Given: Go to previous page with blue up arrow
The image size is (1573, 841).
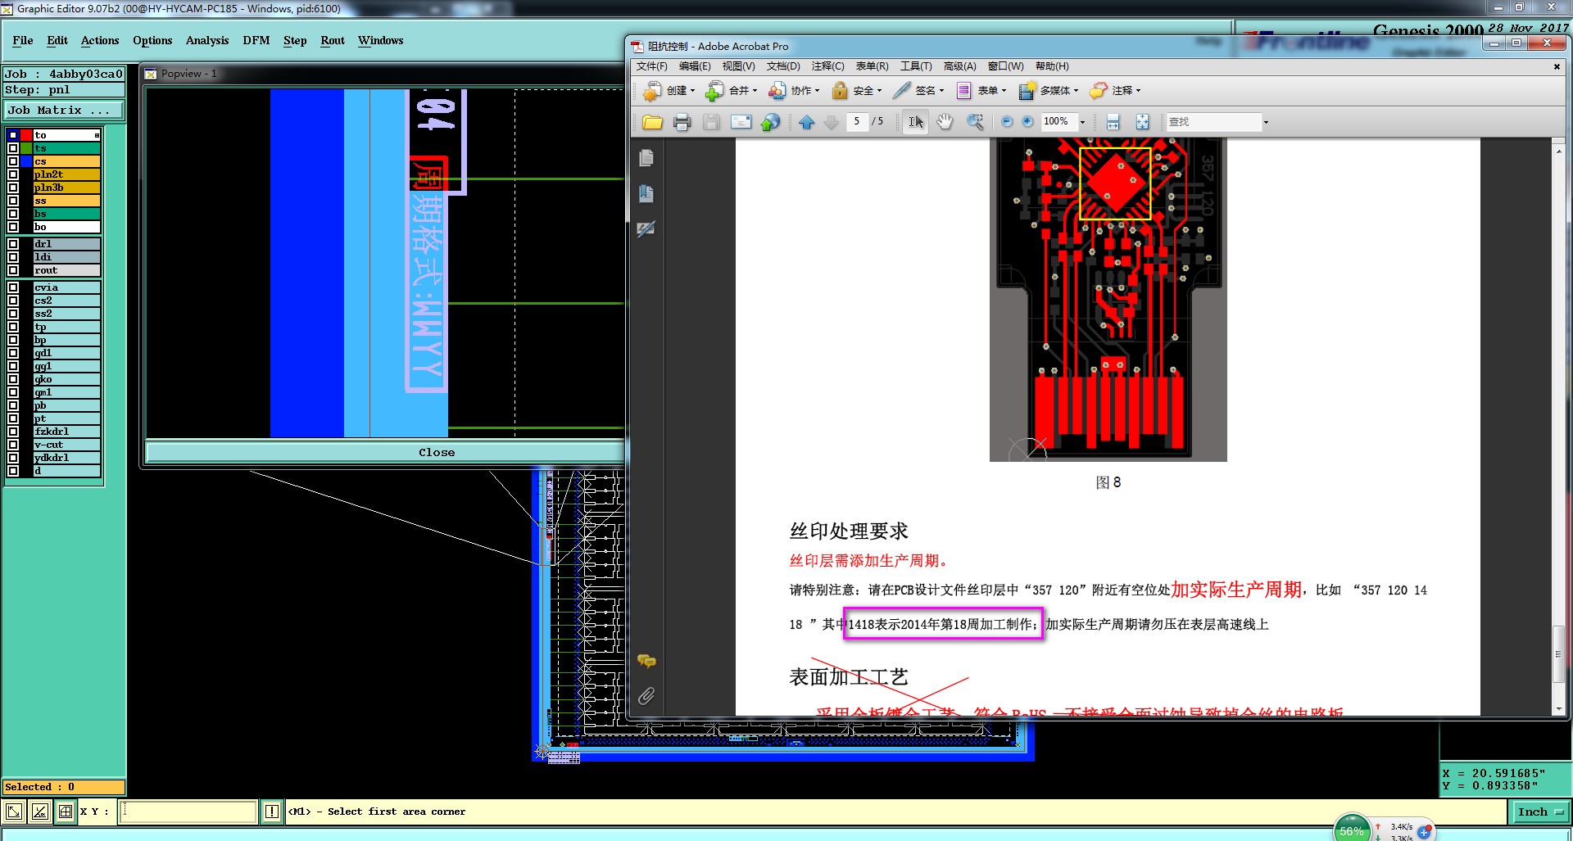Looking at the screenshot, I should pyautogui.click(x=806, y=122).
